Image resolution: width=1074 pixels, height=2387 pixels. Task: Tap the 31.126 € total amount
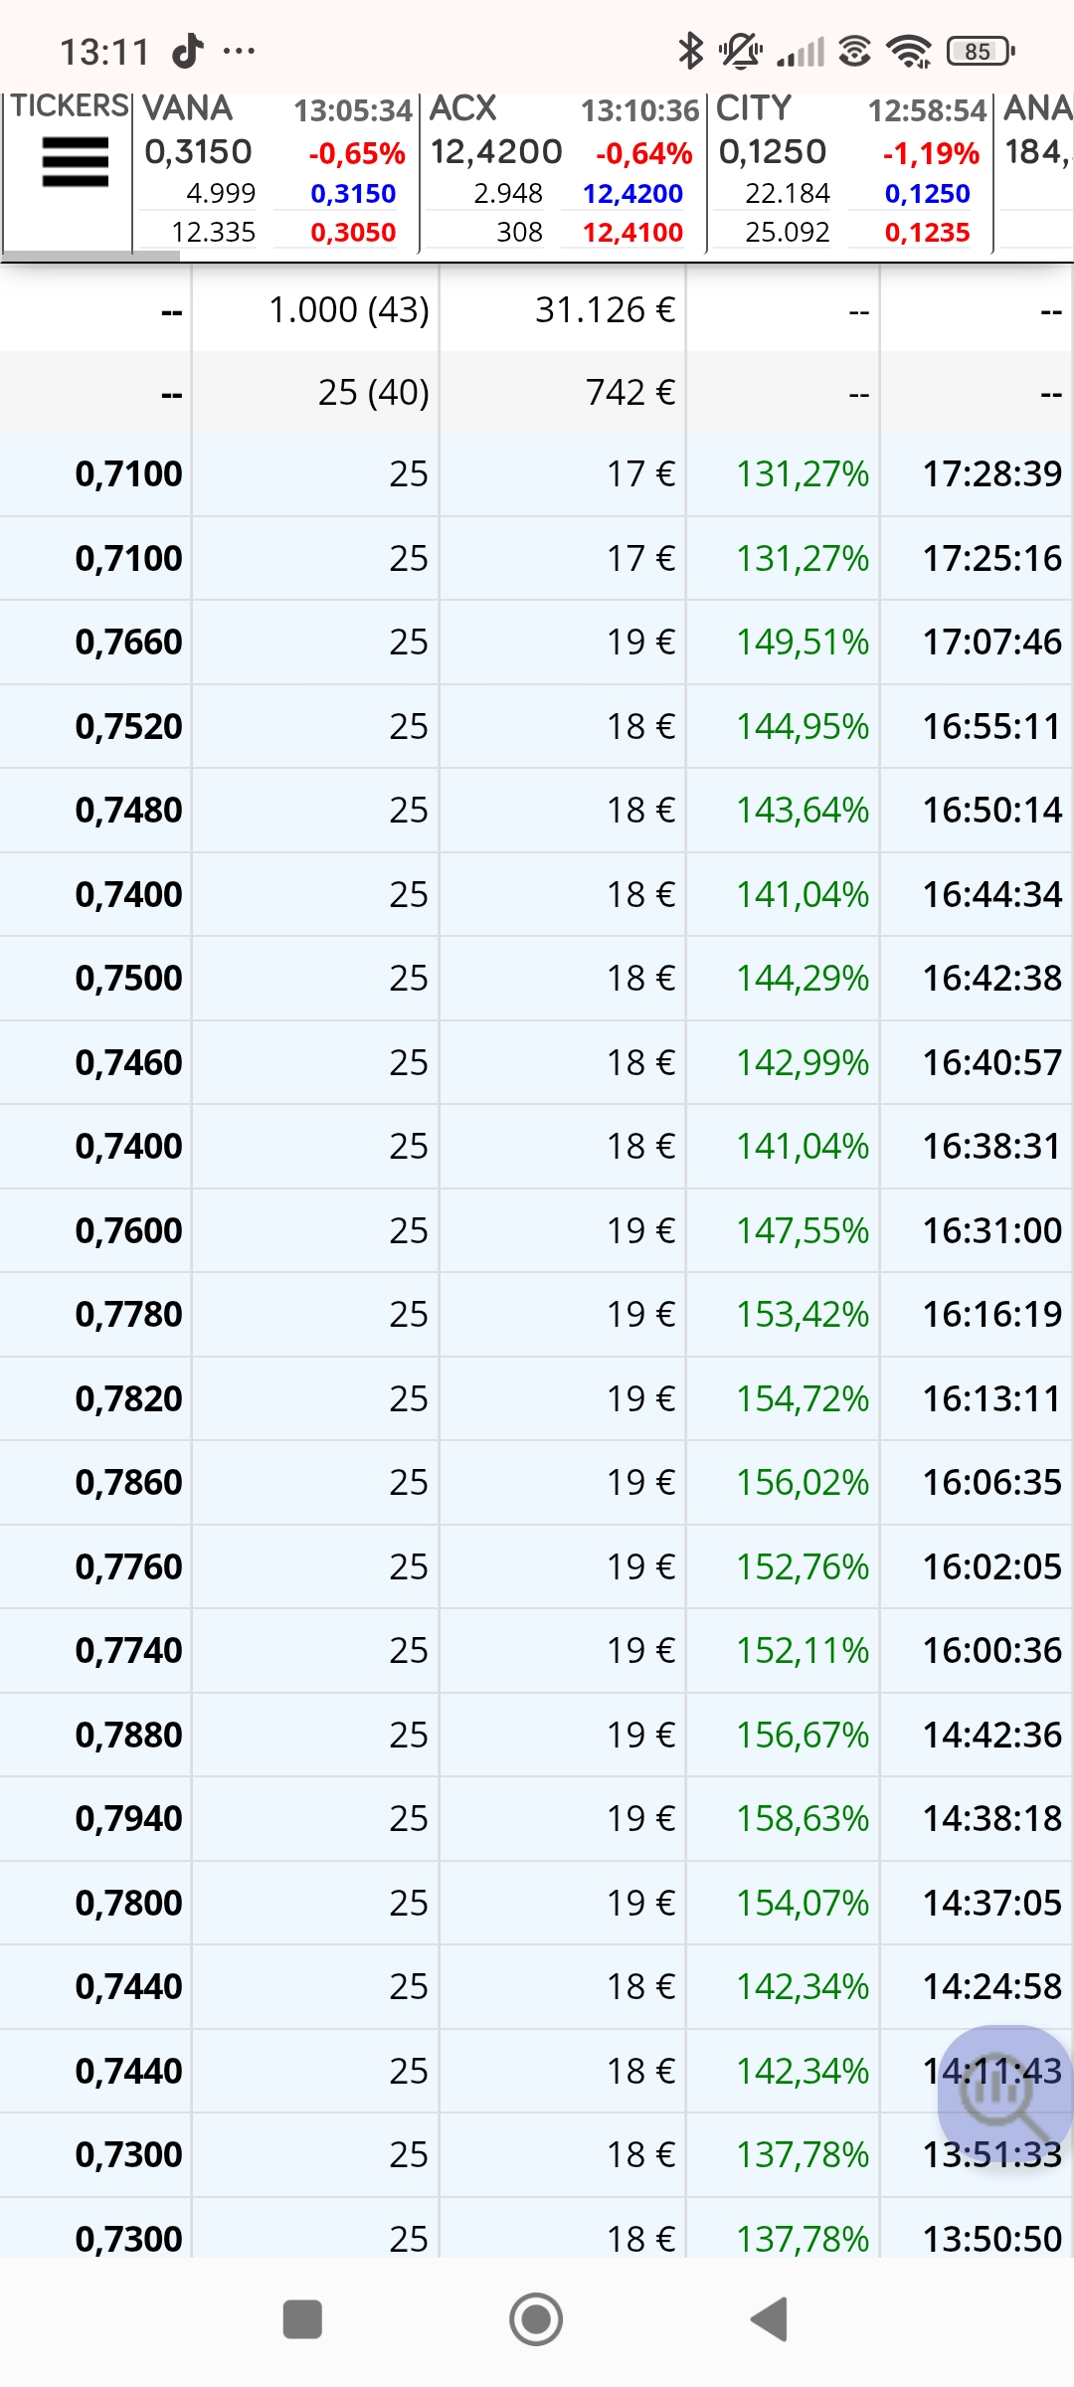pos(606,309)
